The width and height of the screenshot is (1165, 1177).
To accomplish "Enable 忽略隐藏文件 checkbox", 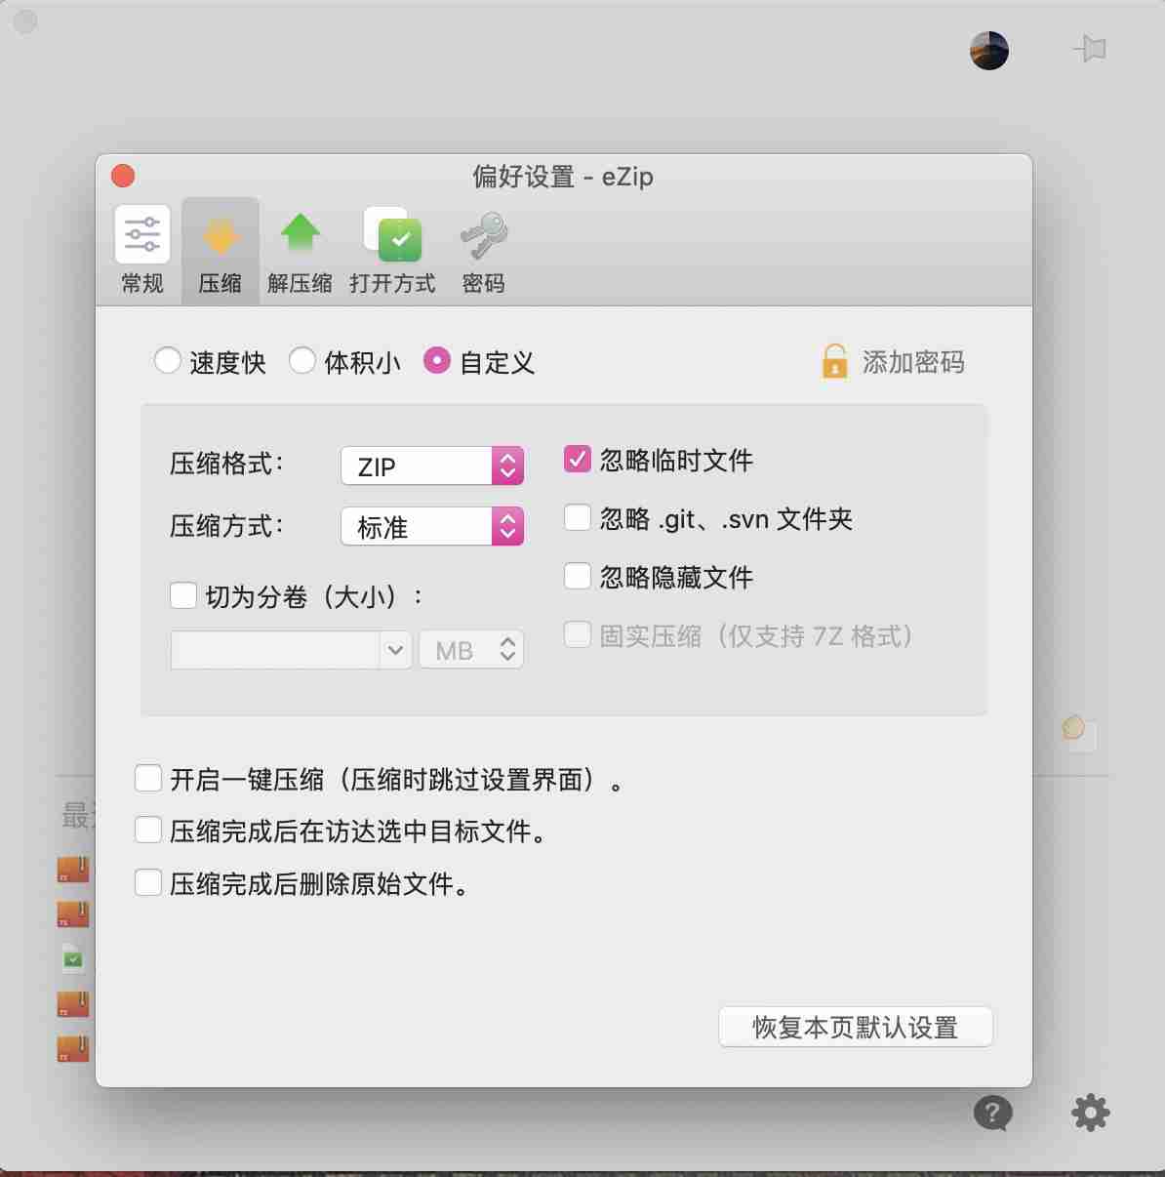I will pos(578,576).
